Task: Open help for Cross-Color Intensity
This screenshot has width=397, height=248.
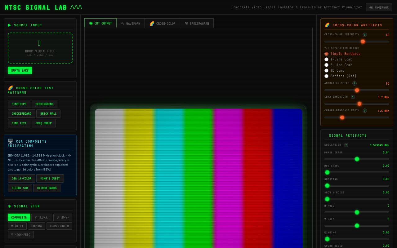Action: click(364, 35)
